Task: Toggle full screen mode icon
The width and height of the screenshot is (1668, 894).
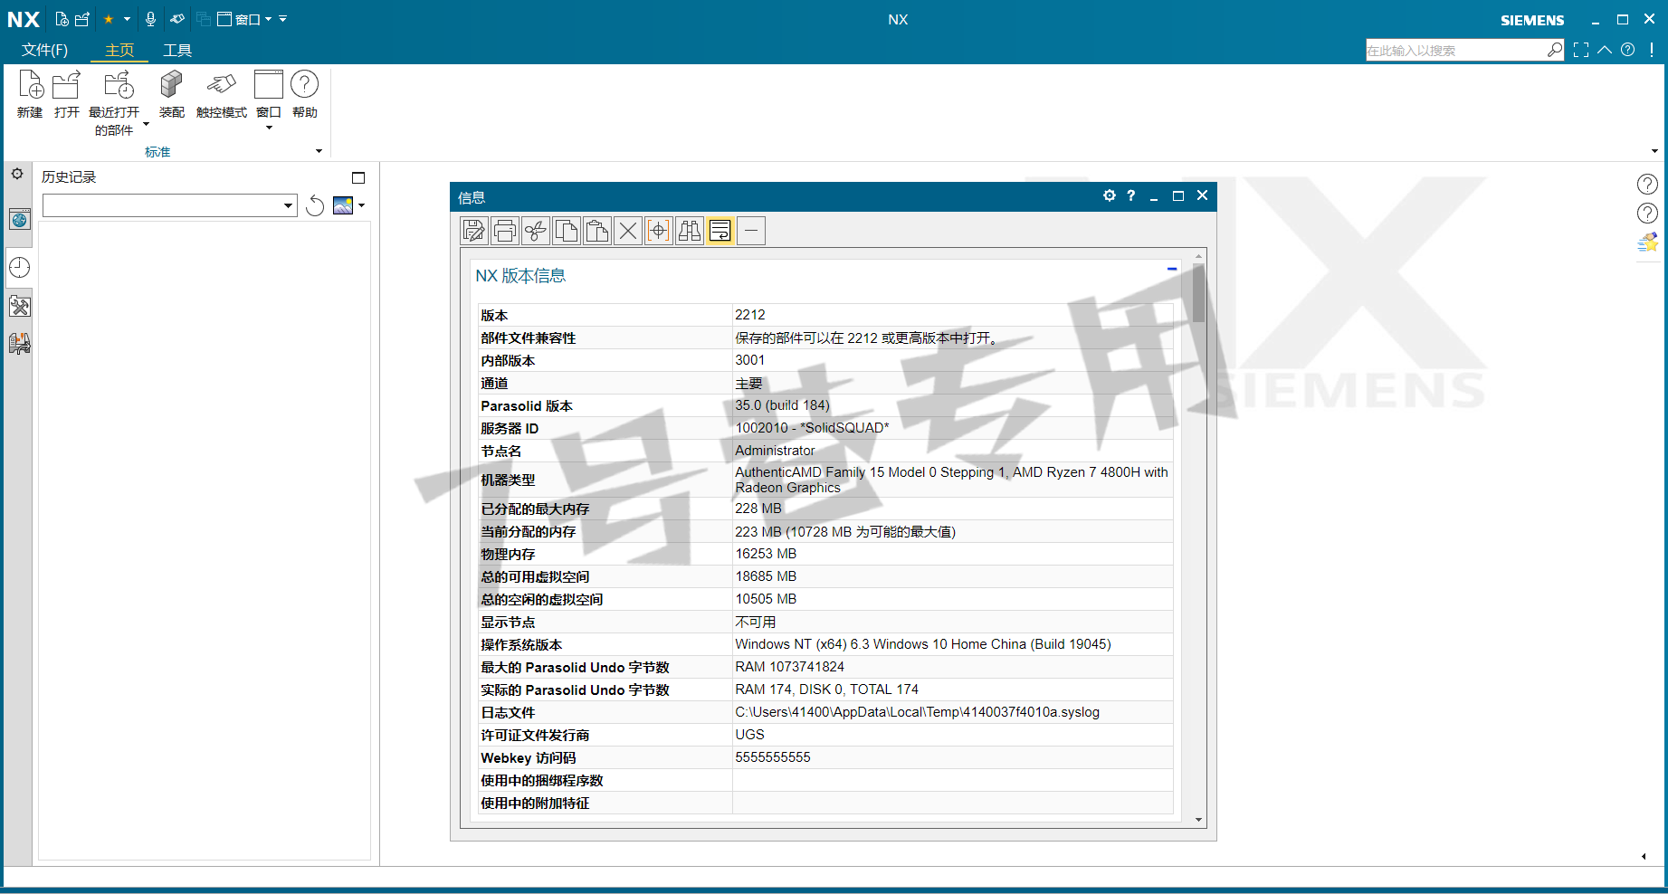Action: pyautogui.click(x=1581, y=50)
